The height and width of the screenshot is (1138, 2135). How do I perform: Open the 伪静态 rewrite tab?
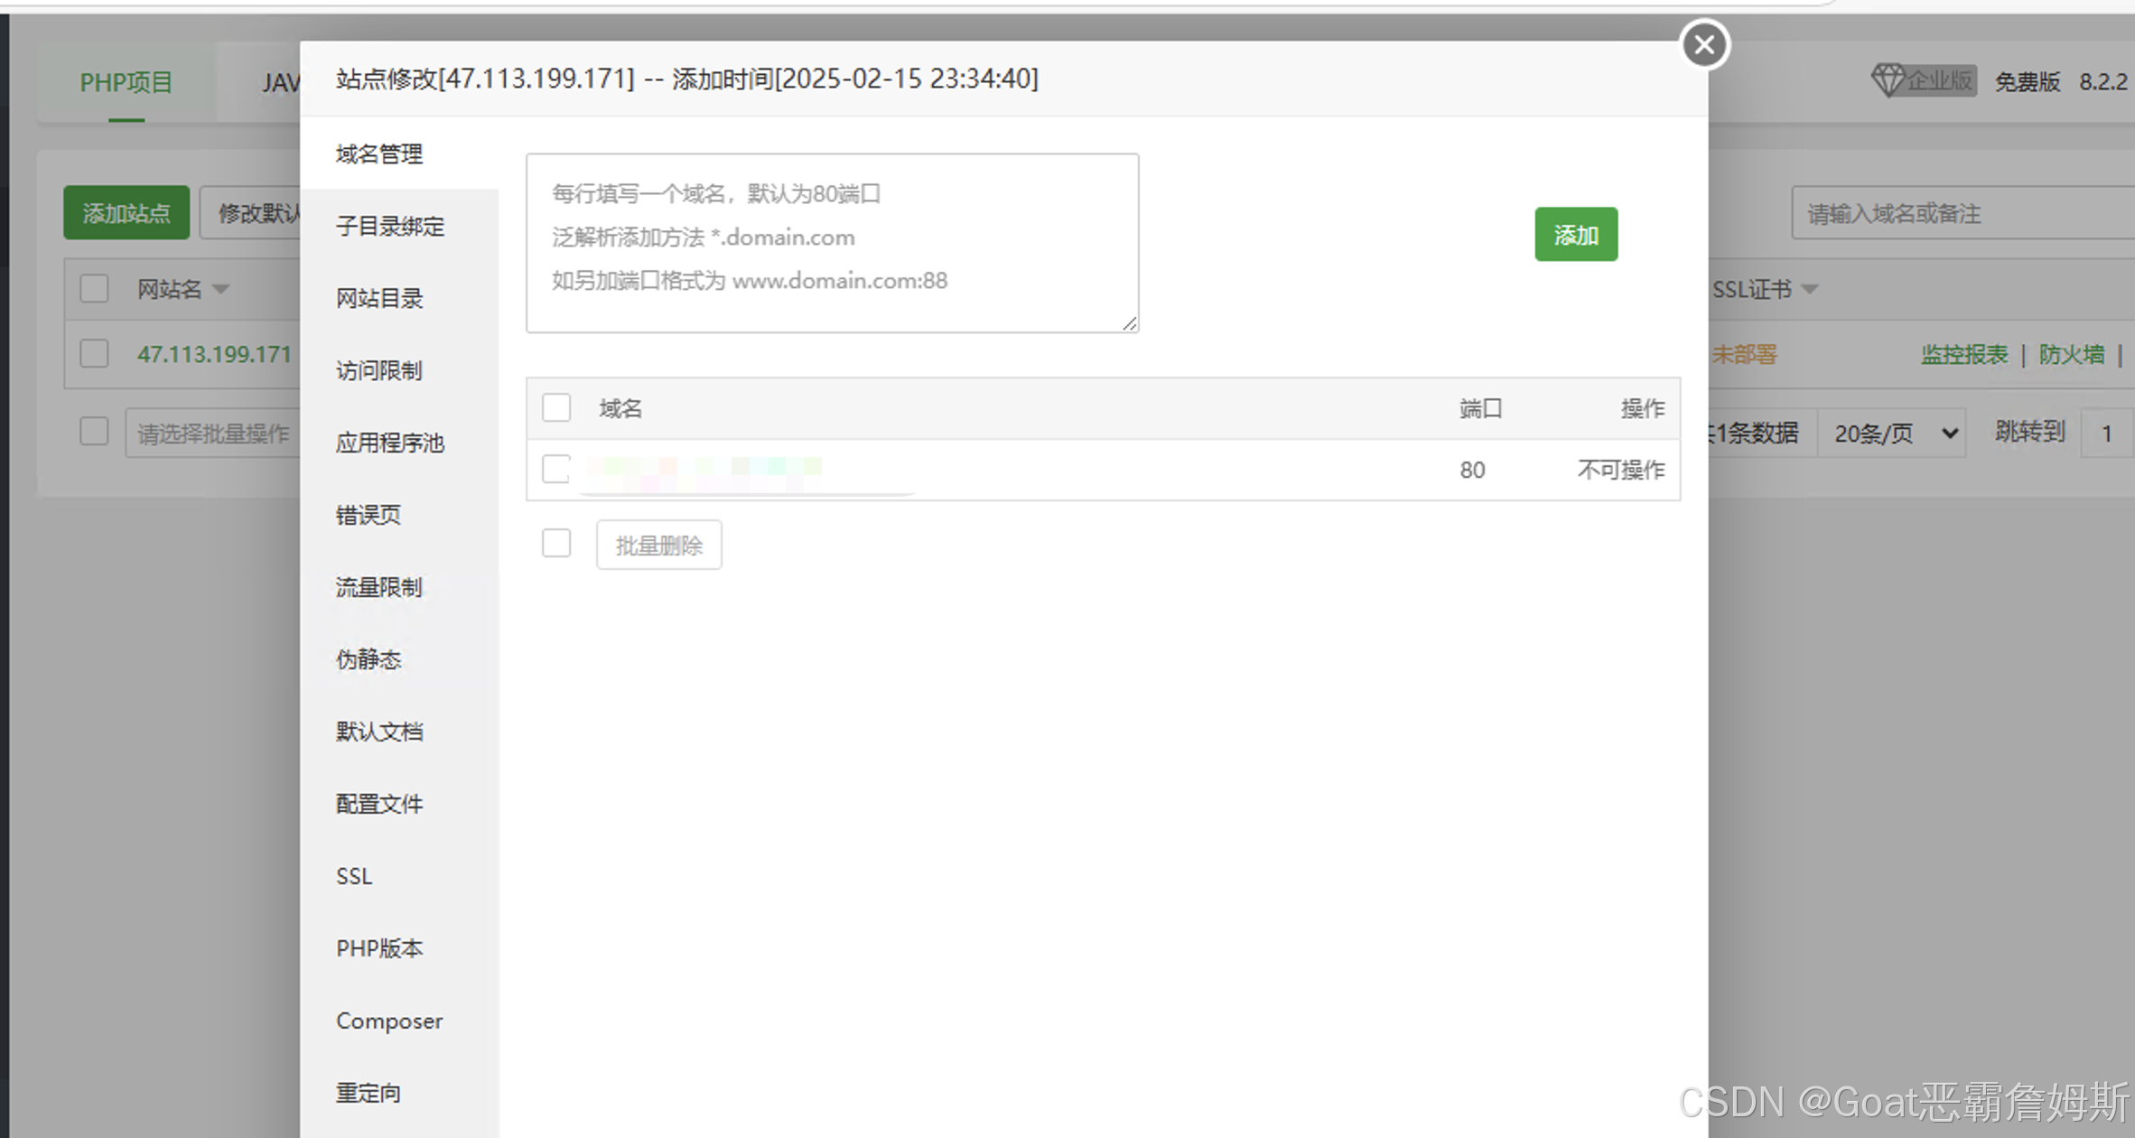[368, 659]
